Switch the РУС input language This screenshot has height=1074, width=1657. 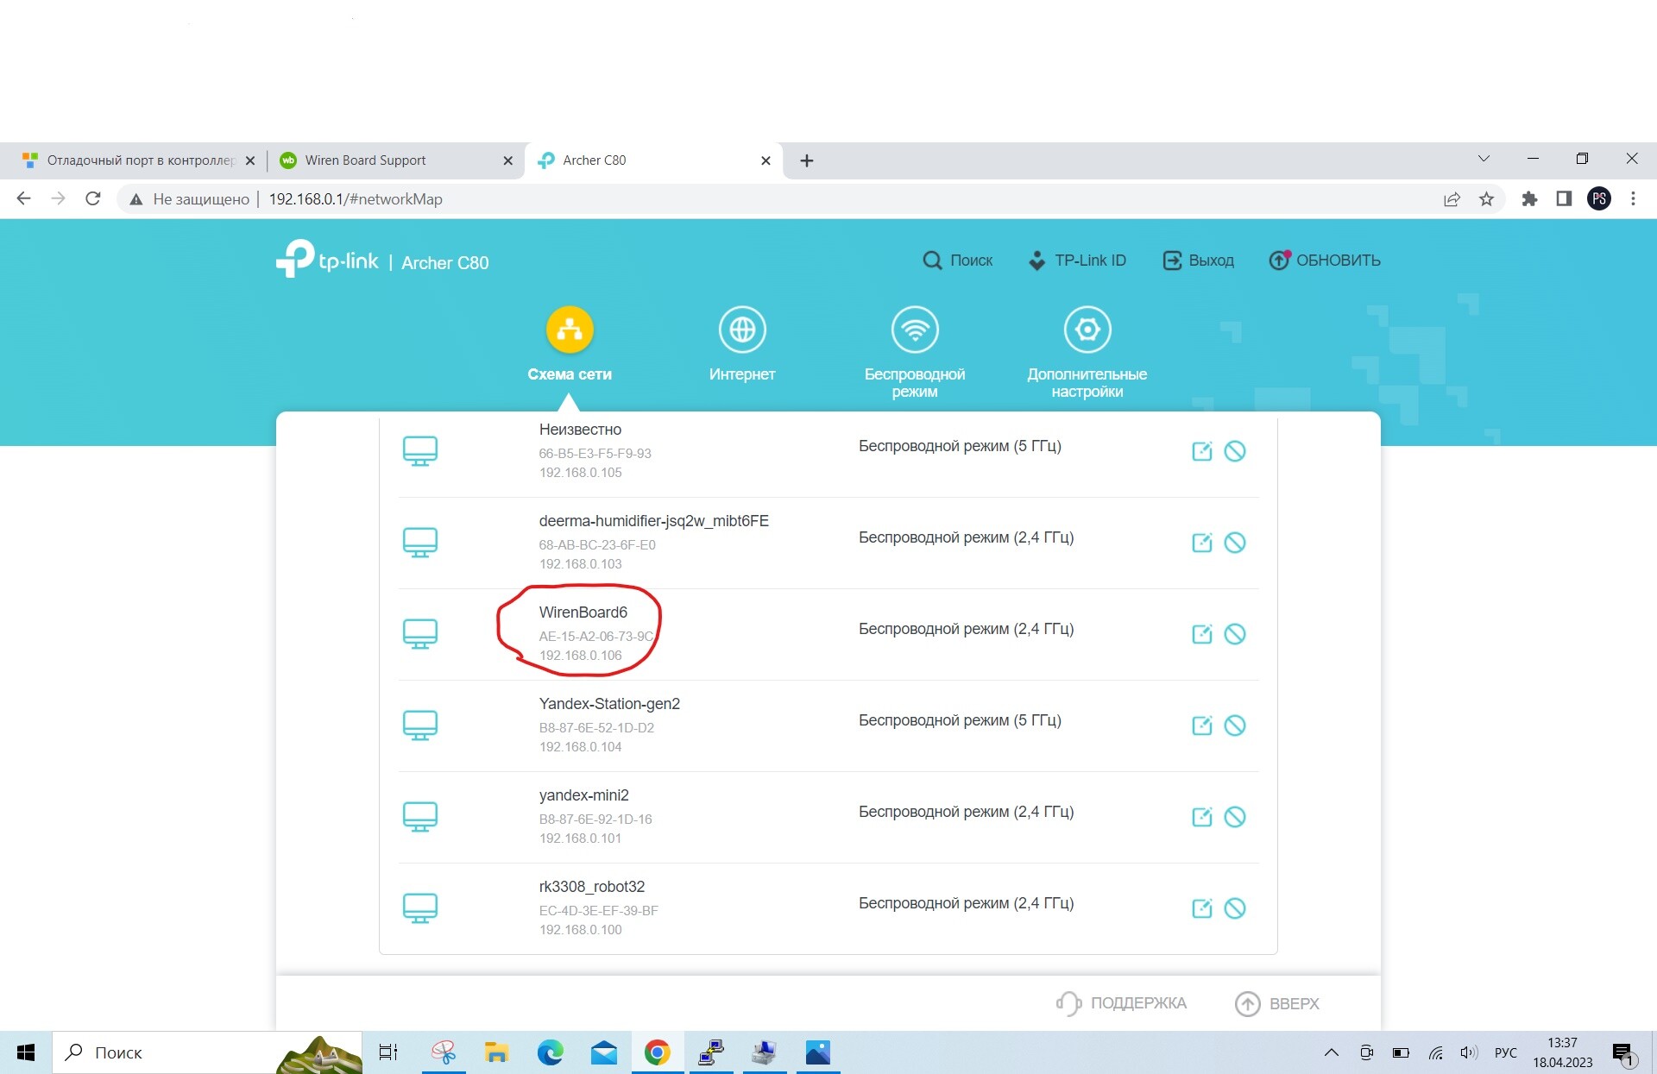[1506, 1052]
